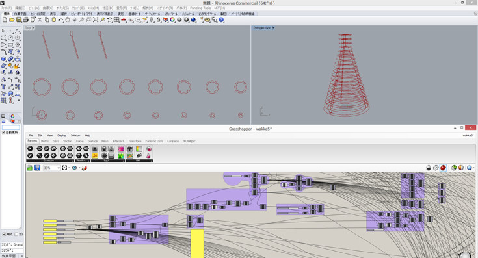Viewport: 478px width, 258px height.
Task: Click the New file icon in Rhino toolbar
Action: [5, 19]
